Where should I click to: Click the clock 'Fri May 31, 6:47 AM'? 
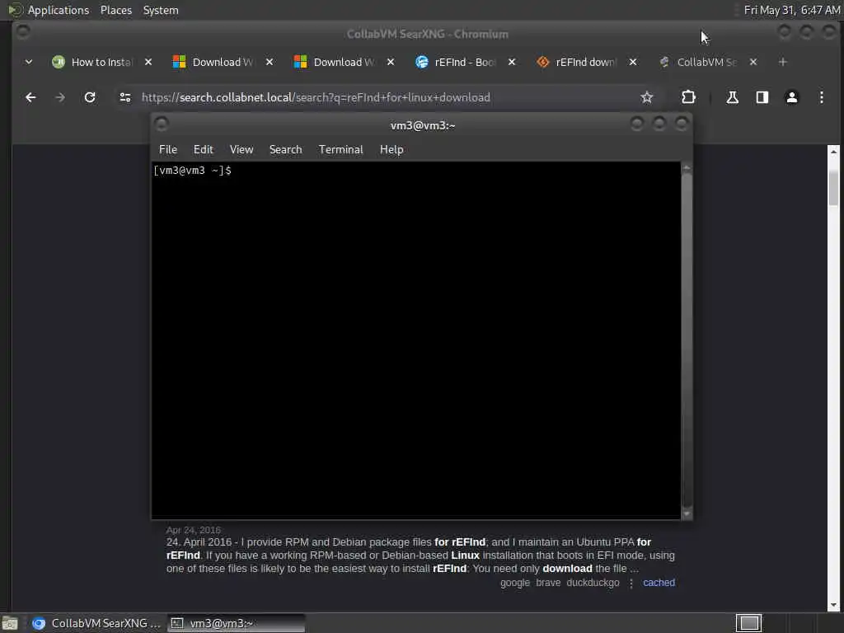[792, 10]
